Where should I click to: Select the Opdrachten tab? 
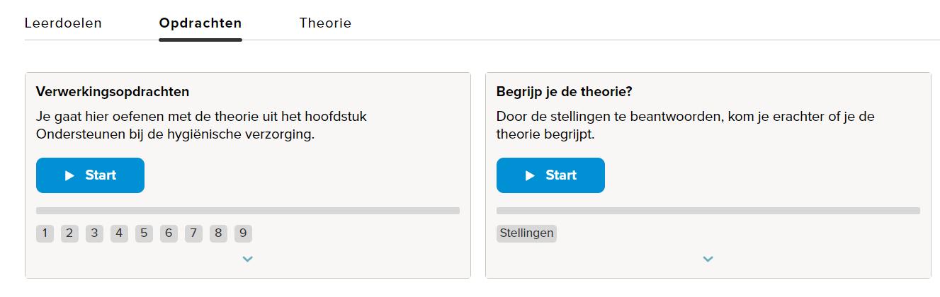tap(200, 23)
